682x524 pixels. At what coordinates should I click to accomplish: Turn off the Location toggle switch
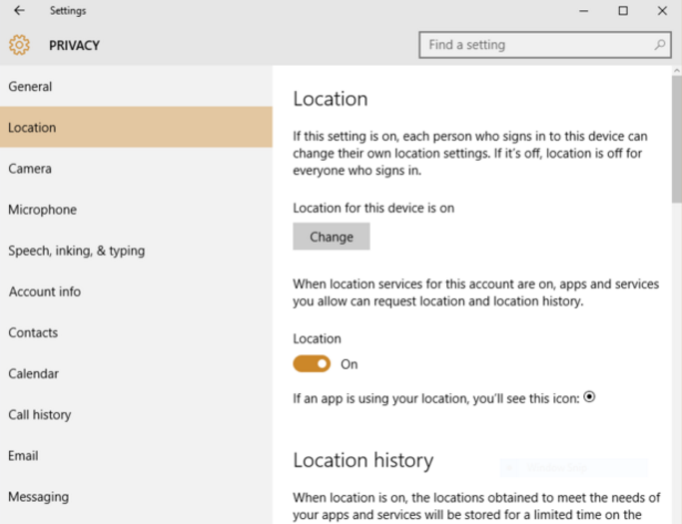(x=312, y=364)
